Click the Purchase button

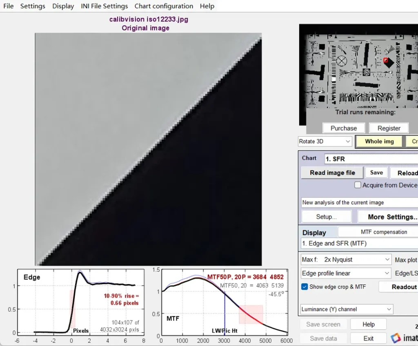(343, 128)
